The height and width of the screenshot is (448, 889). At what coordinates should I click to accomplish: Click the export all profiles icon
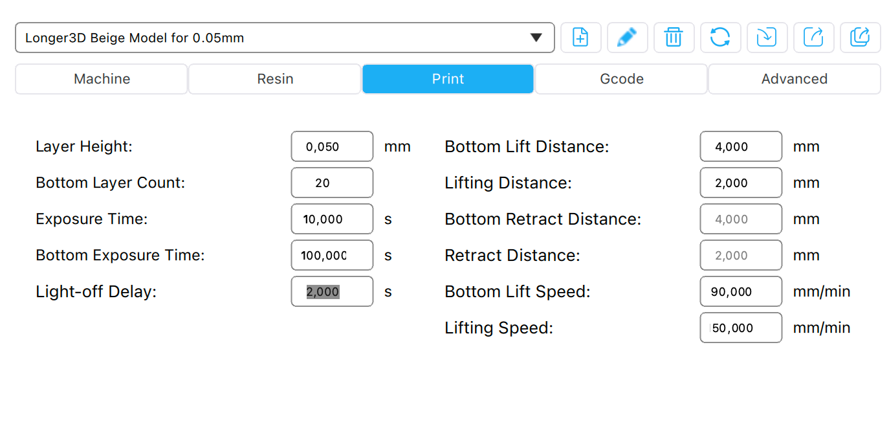860,38
